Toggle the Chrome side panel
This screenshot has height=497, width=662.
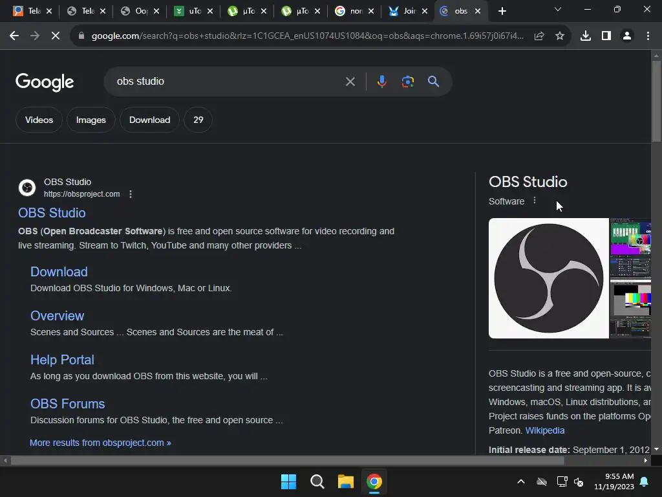coord(606,36)
